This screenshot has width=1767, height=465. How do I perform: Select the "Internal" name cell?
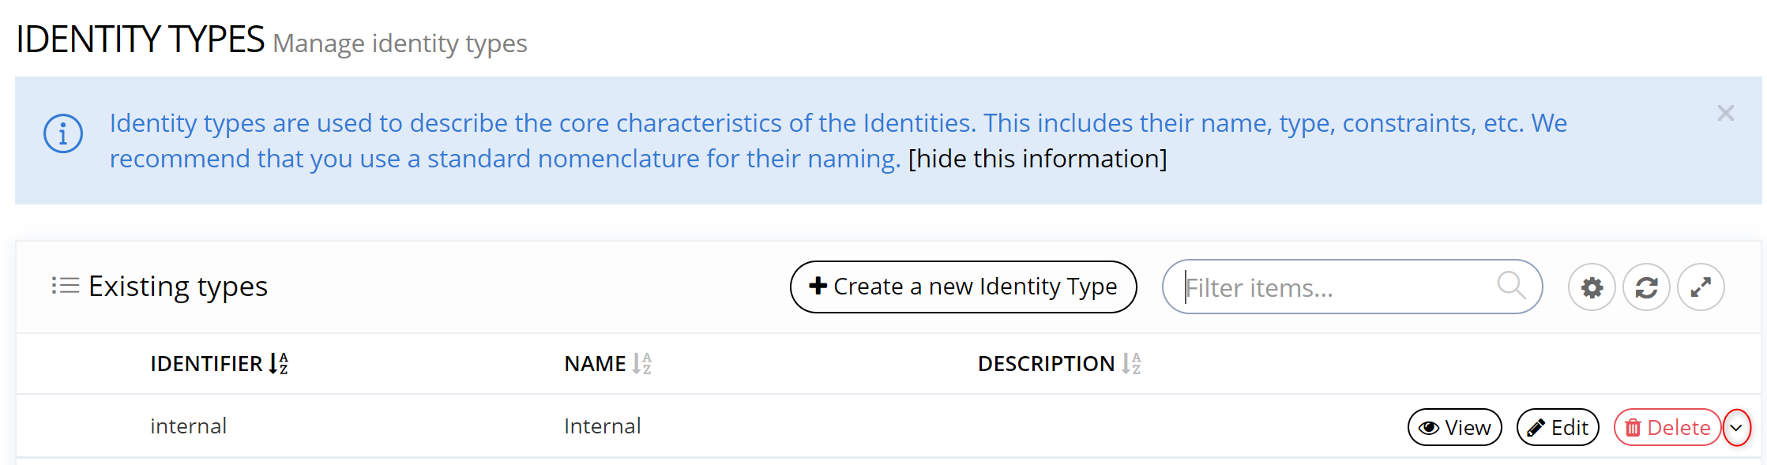[602, 426]
